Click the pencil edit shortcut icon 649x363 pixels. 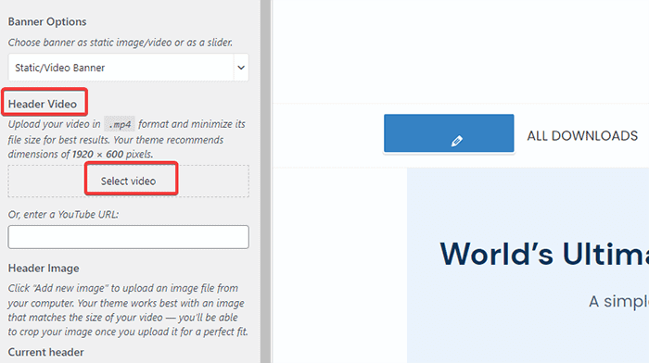(x=456, y=141)
